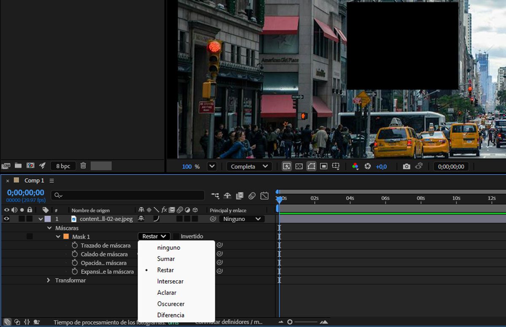The height and width of the screenshot is (327, 506).
Task: Click the snapshot camera icon in viewer
Action: tap(406, 167)
